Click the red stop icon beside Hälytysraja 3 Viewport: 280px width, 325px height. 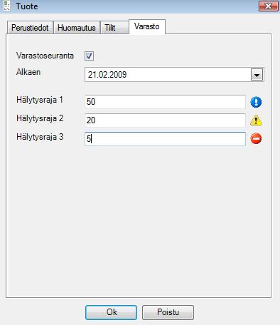pos(256,138)
